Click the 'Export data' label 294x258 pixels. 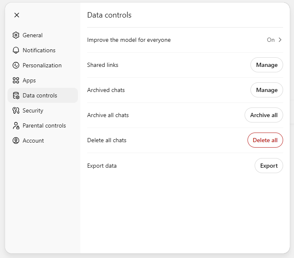coord(102,166)
